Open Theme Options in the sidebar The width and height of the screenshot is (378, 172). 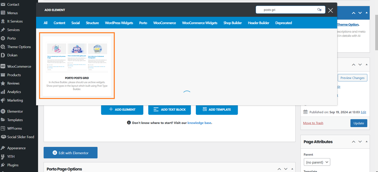tap(19, 47)
